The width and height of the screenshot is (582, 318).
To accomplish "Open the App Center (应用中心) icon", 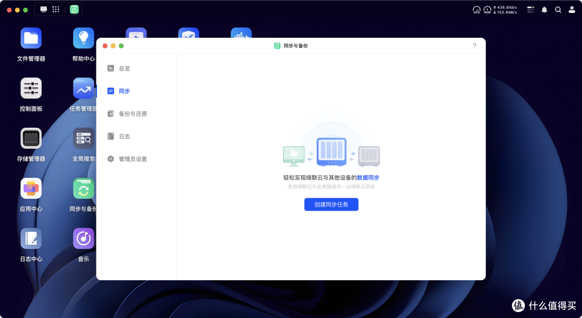I will (31, 189).
